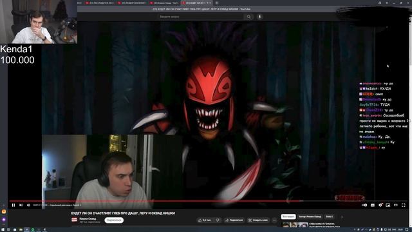Open the ГЛЕБ МАКС И ГЕНСУХА video thumbnail
This screenshot has width=412, height=232.
click(295, 224)
